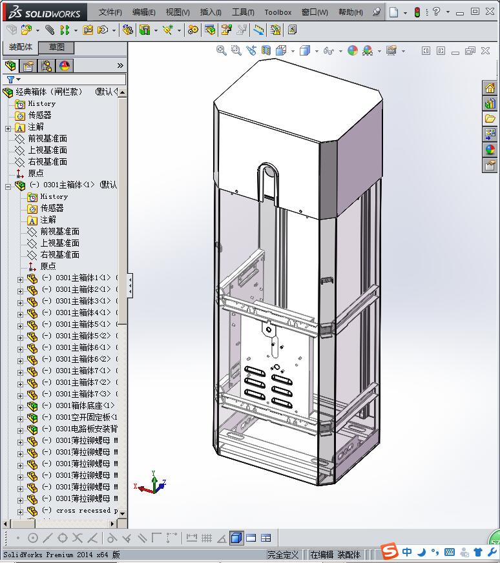Image resolution: width=500 pixels, height=563 pixels.
Task: Open Appearances and Scenes task pane icon
Action: point(490,150)
